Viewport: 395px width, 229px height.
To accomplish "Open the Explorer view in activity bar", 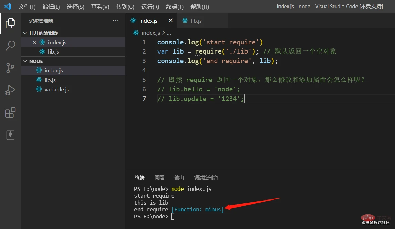I will (10, 23).
